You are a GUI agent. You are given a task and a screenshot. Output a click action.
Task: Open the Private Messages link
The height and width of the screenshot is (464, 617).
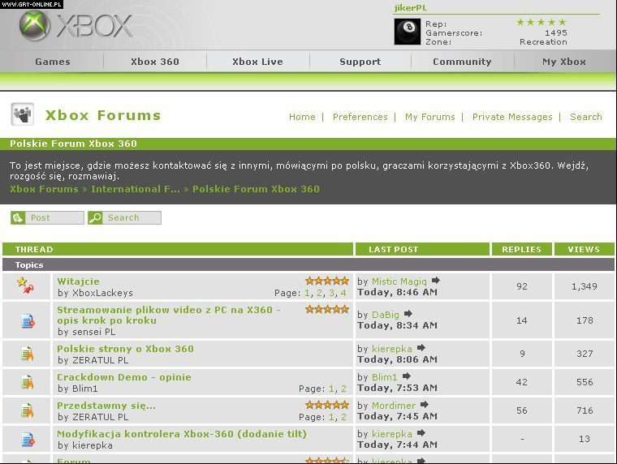coord(511,117)
